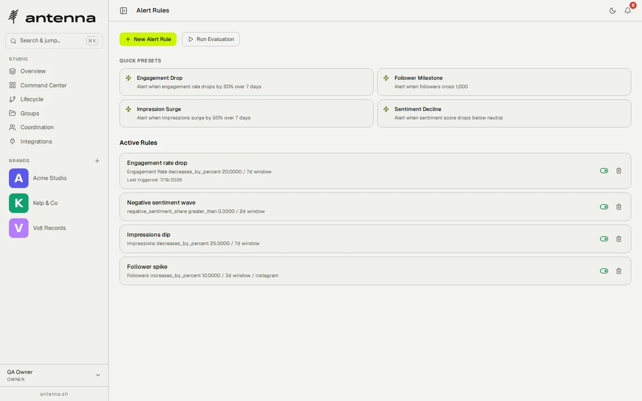
Task: Click the Lifecycle branch icon
Action: (x=12, y=99)
